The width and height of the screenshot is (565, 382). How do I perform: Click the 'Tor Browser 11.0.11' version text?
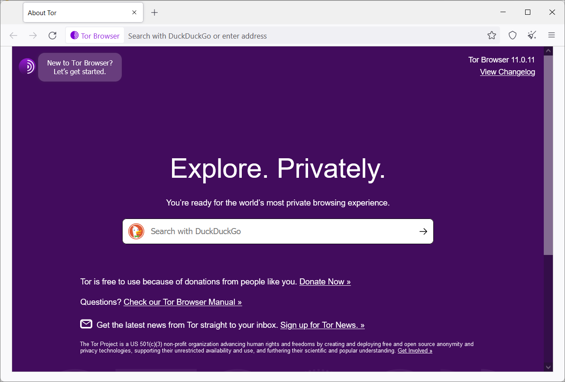click(502, 60)
